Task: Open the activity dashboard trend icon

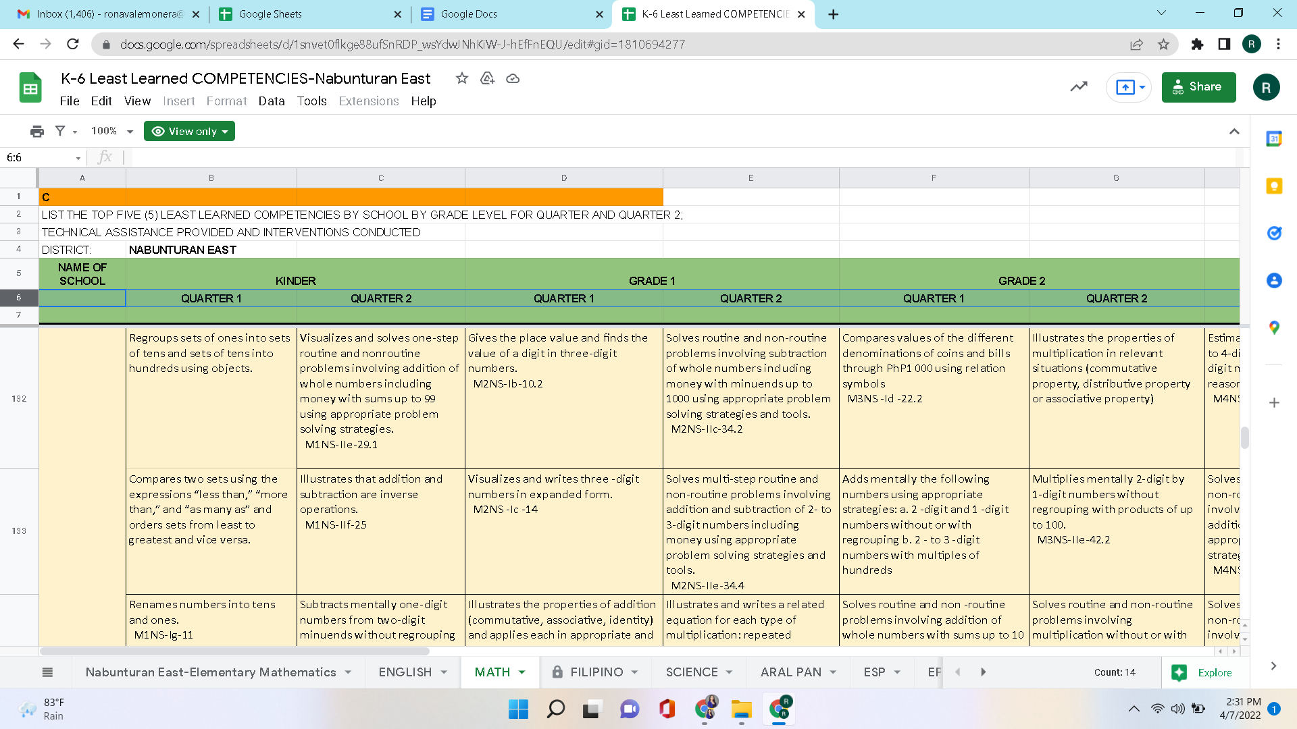Action: 1079,86
